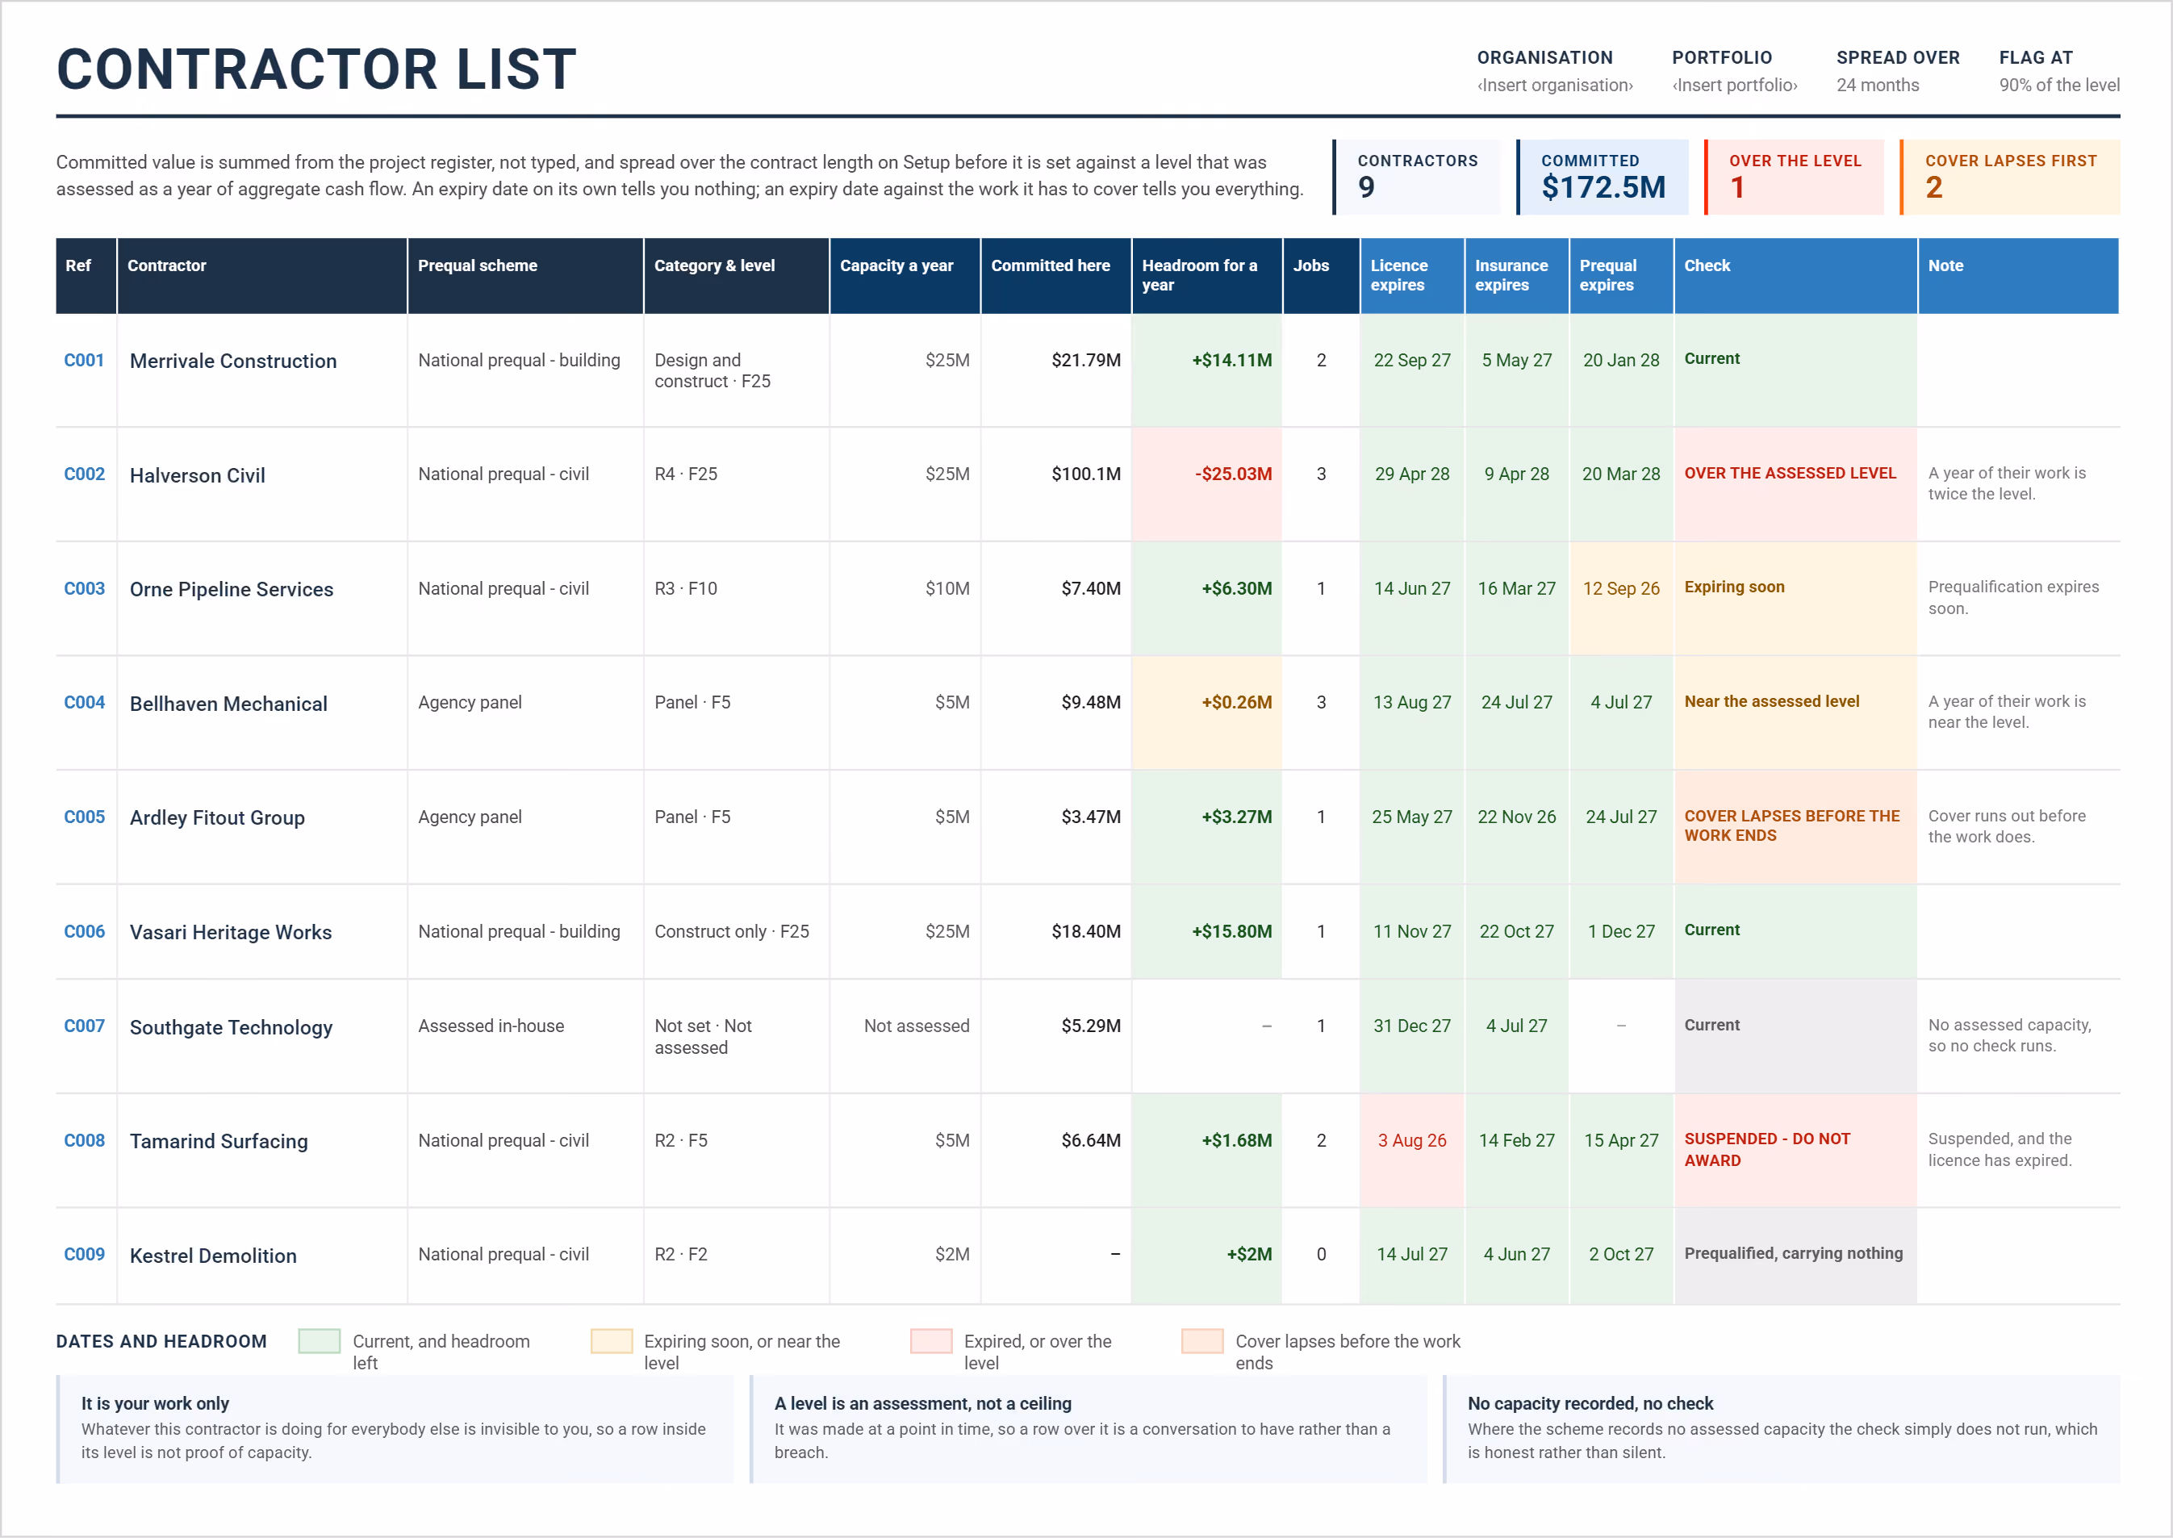Click the 'Committed here' column header
This screenshot has height=1538, width=2173.
tap(1055, 276)
